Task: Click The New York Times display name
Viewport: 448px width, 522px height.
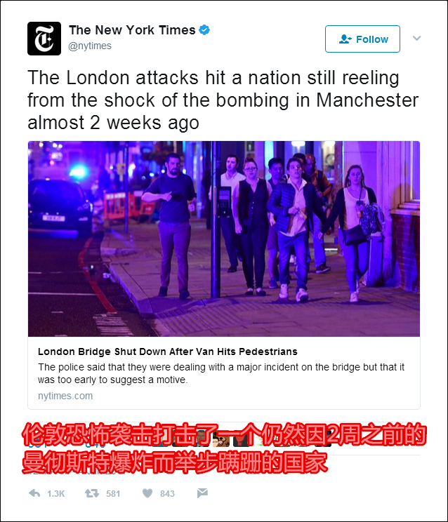Action: [x=132, y=30]
